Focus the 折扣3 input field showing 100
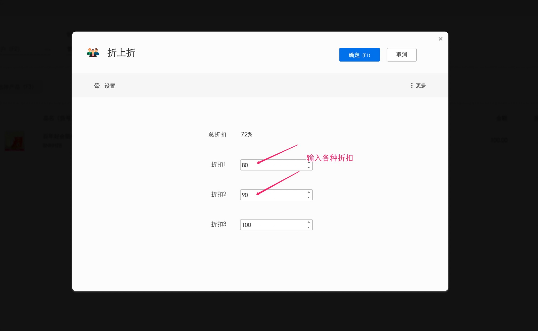This screenshot has width=538, height=331. click(x=276, y=225)
